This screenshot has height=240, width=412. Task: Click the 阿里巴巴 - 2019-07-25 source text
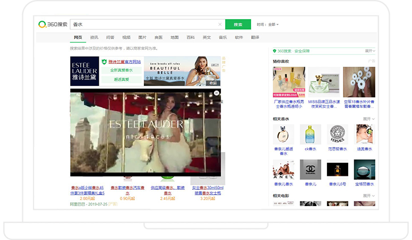[x=89, y=204]
